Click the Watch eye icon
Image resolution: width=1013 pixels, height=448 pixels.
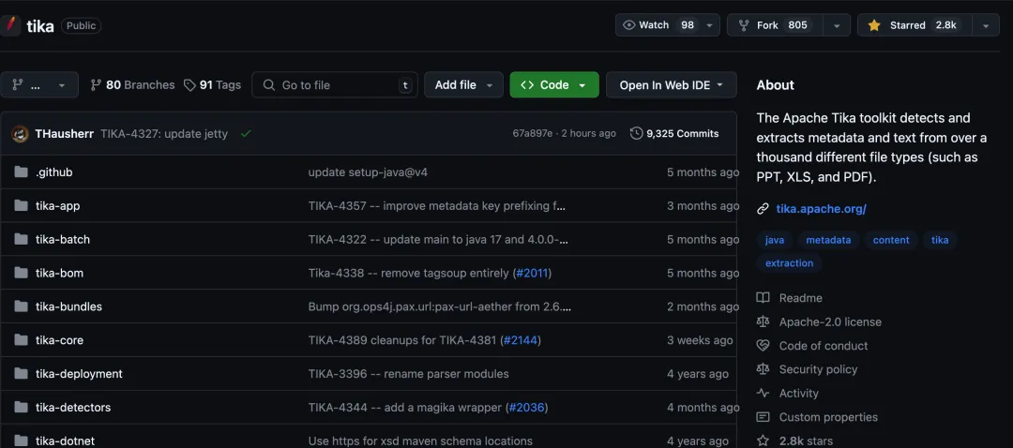click(x=628, y=25)
